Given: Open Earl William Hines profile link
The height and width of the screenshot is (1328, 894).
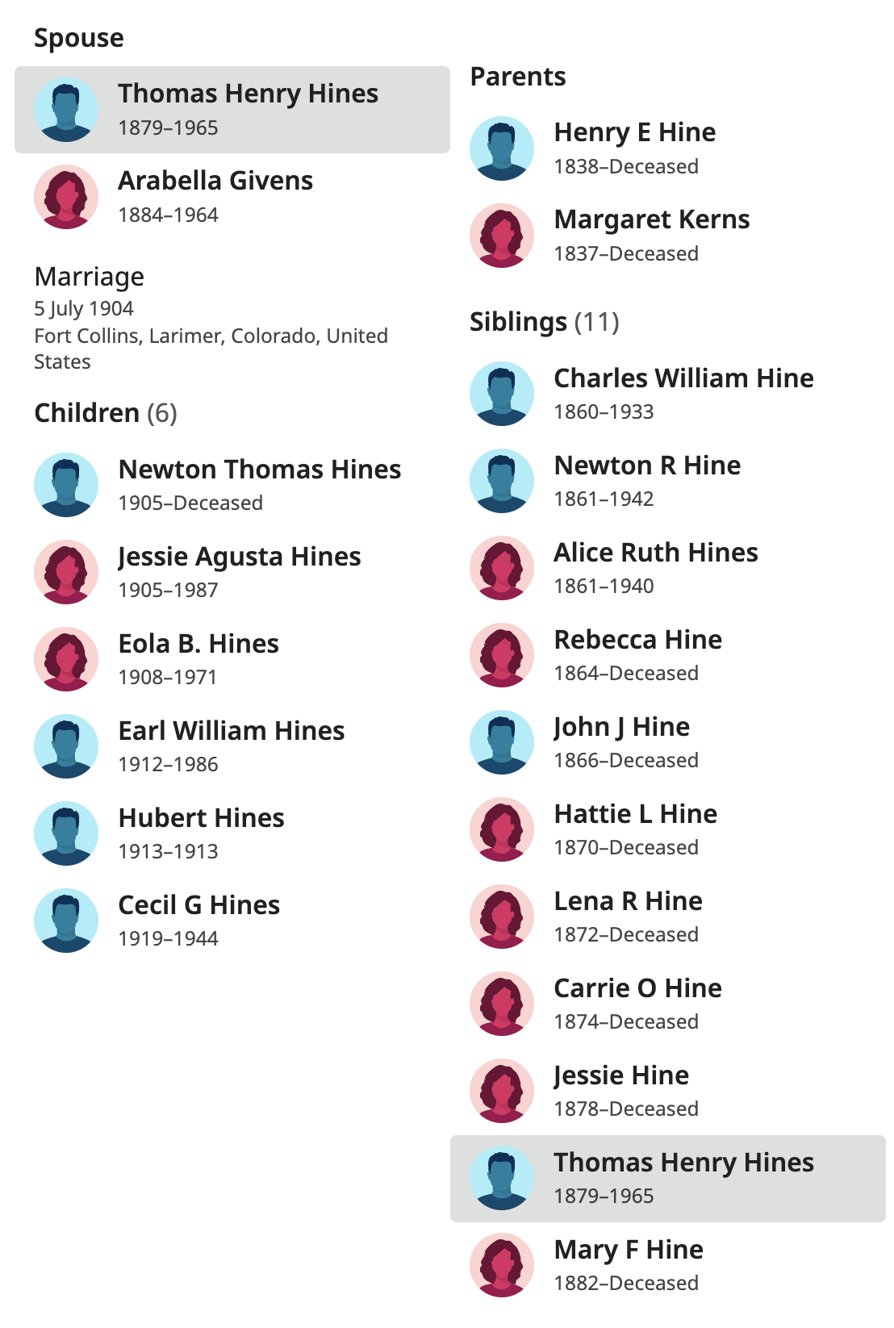Looking at the screenshot, I should click(232, 731).
